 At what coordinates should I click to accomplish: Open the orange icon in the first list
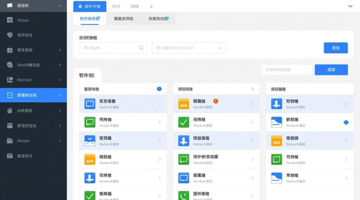(x=90, y=159)
